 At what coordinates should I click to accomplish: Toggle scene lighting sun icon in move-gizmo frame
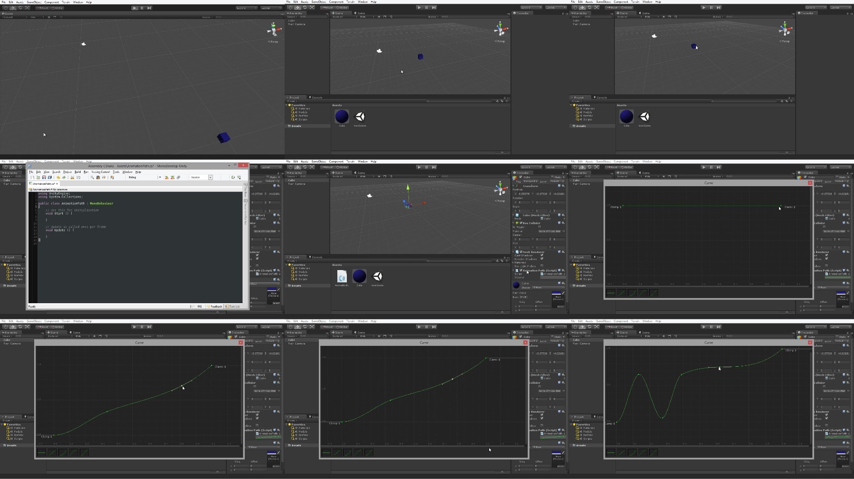click(x=379, y=176)
